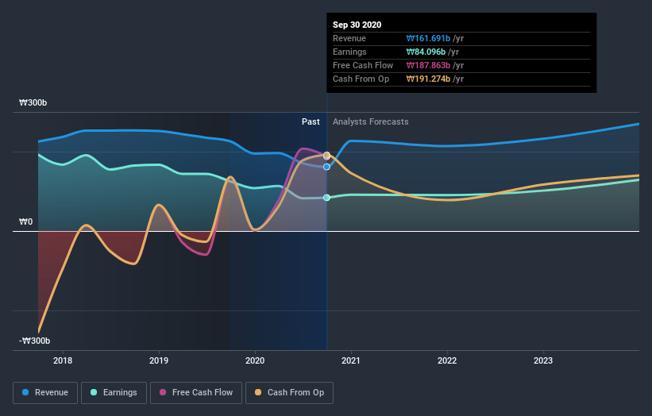Click the Past section label
This screenshot has height=416, width=652.
point(311,121)
